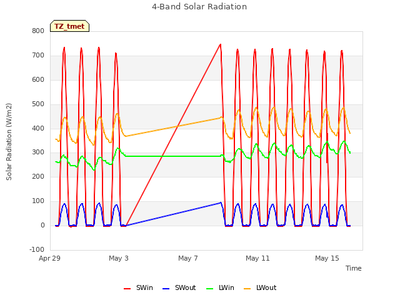Click the TZ_tmet annotation label

69,26
